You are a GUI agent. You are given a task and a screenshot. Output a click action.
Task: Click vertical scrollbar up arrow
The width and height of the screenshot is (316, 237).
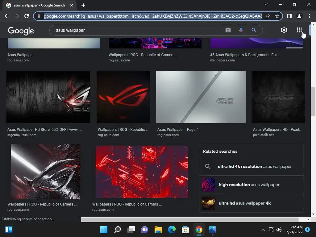tap(313, 25)
